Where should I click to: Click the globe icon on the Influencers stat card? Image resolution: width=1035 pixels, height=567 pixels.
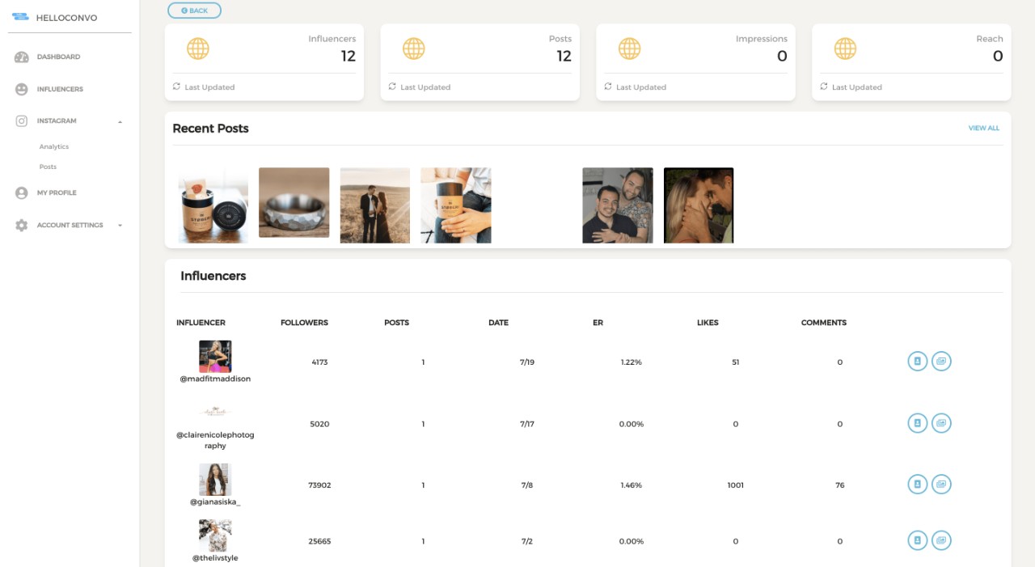point(198,49)
